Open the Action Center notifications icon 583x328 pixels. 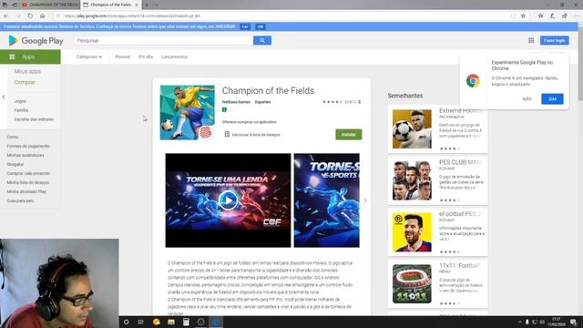coord(573,322)
